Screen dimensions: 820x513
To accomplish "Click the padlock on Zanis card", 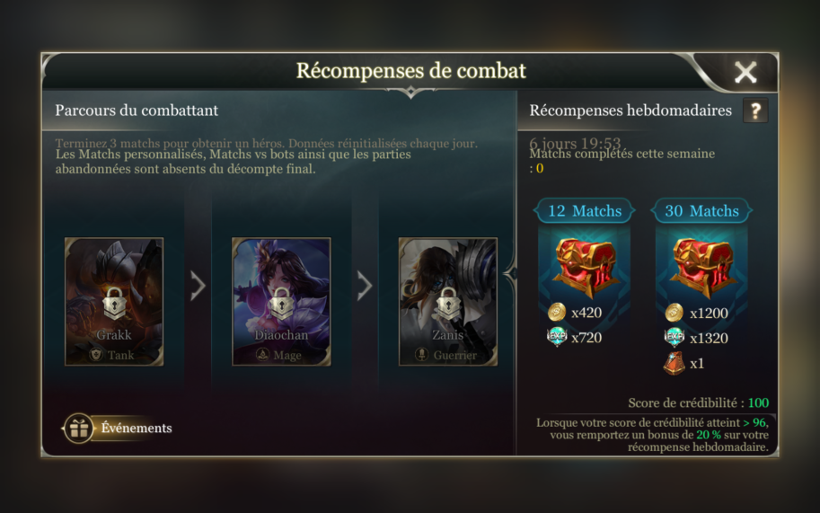I will 448,304.
